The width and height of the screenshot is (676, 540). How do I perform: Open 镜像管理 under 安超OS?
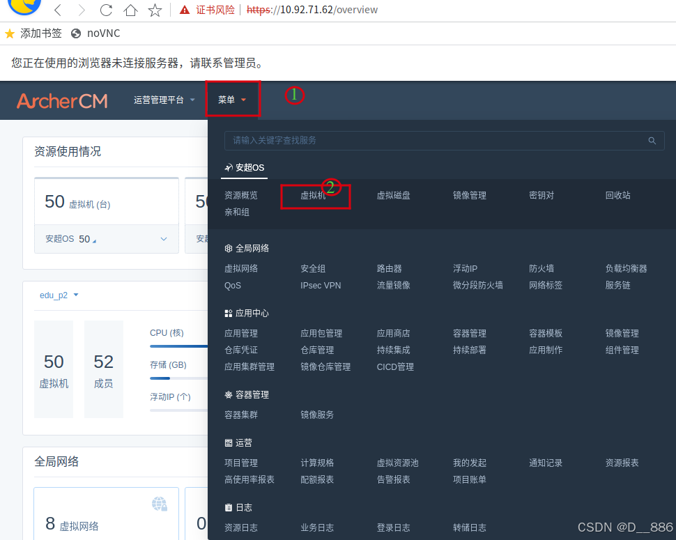click(x=470, y=195)
